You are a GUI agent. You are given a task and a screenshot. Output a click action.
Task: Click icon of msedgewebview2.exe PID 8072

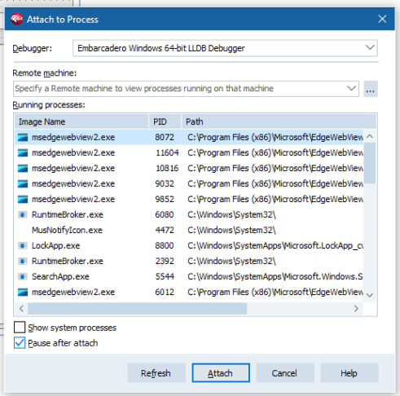click(23, 138)
